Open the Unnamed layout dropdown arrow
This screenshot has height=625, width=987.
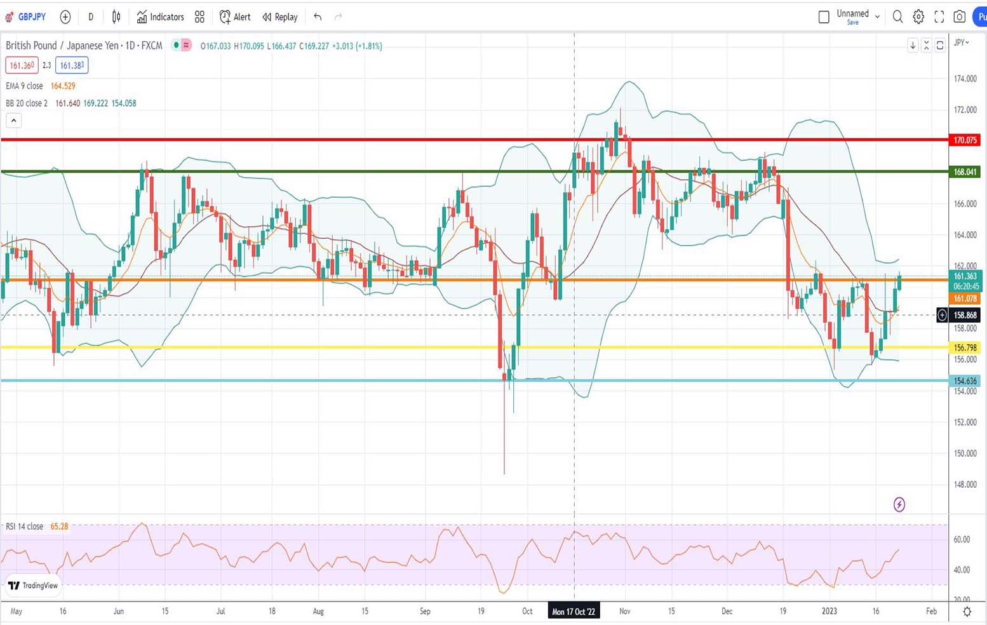(877, 17)
